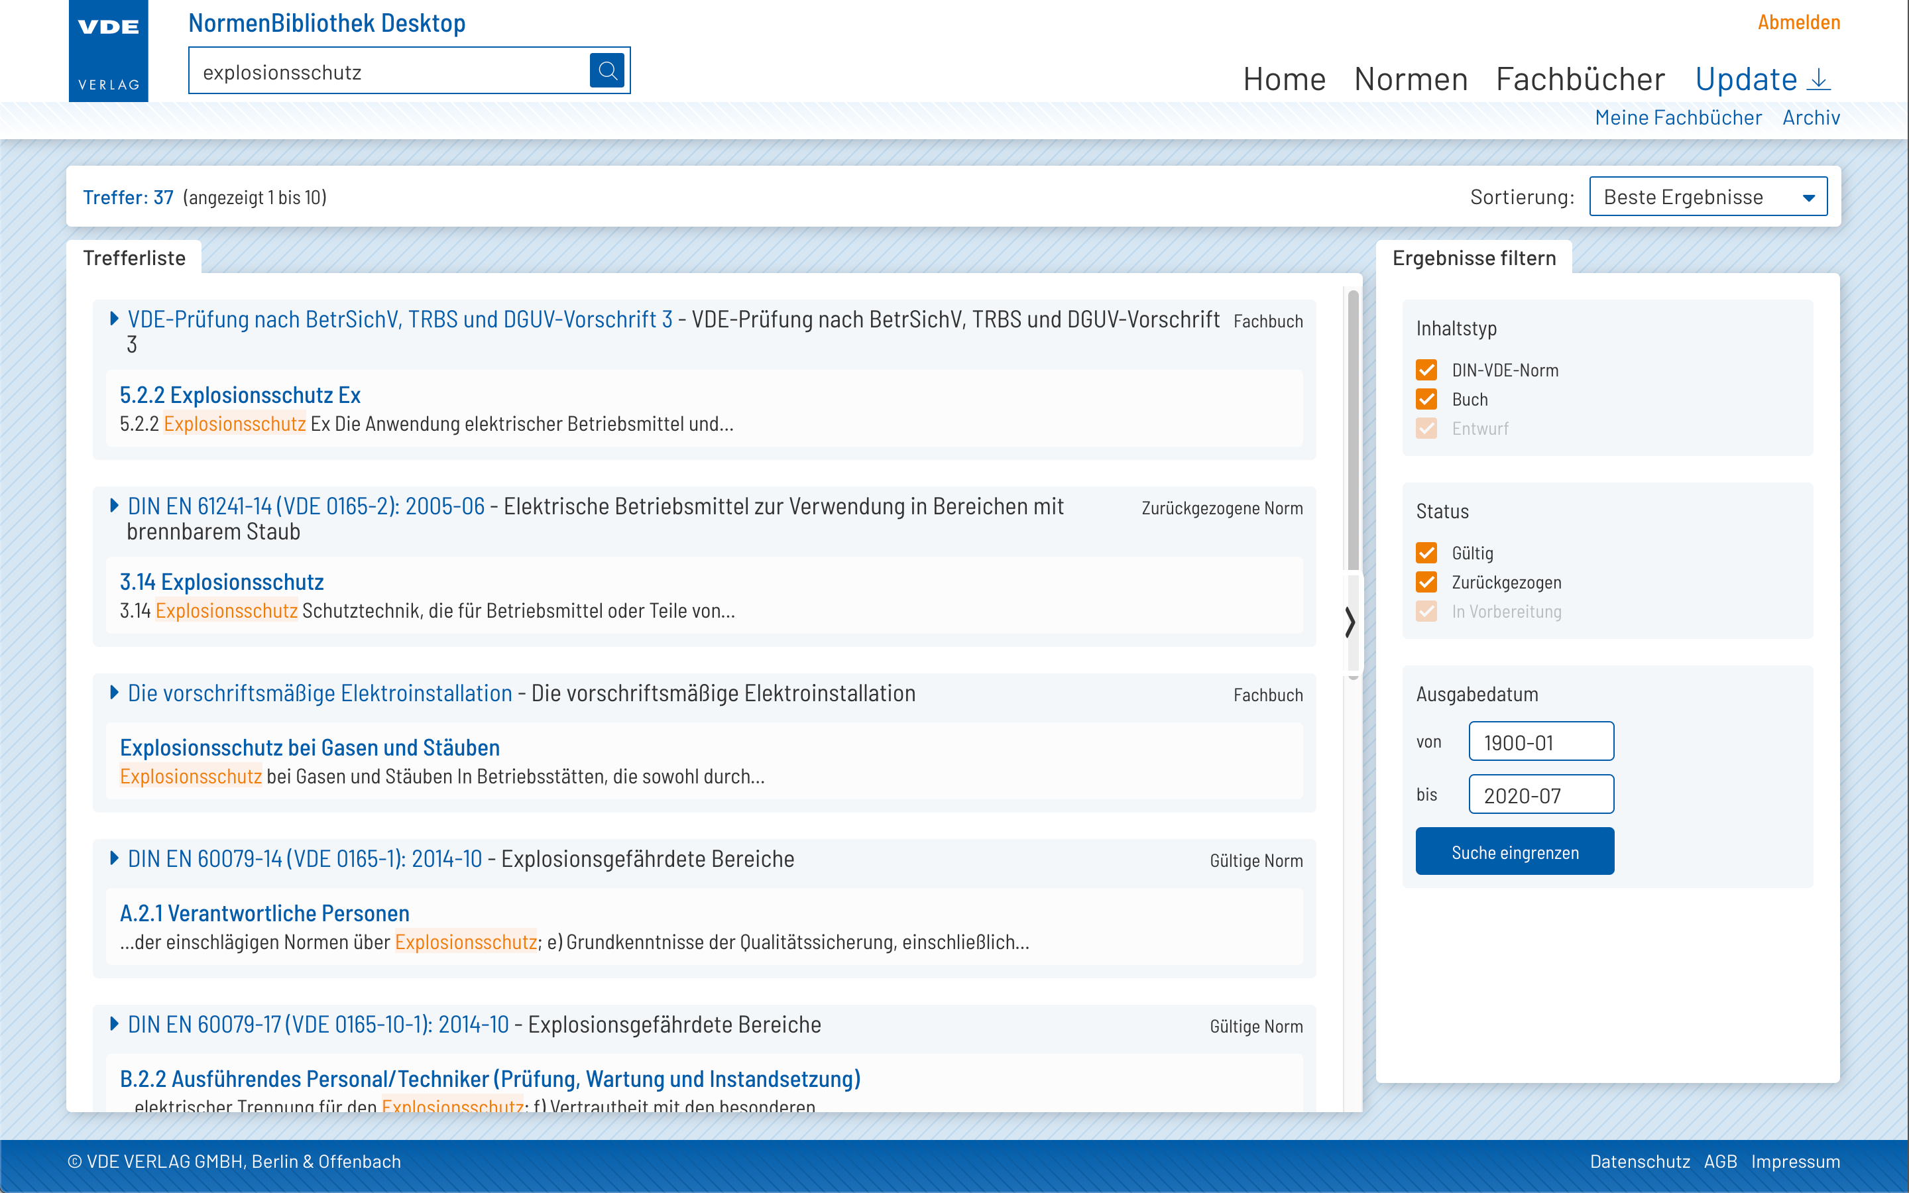
Task: Open Explosionsschutz bei Gasen und Stäuben
Action: tap(310, 747)
